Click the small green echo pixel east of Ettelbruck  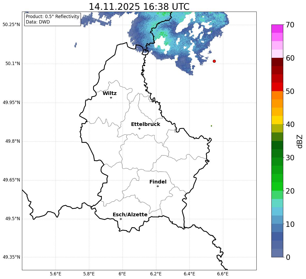[x=211, y=126]
